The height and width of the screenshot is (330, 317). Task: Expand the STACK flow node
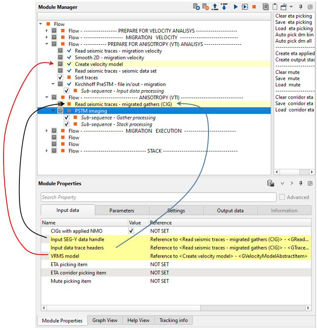tap(47, 151)
